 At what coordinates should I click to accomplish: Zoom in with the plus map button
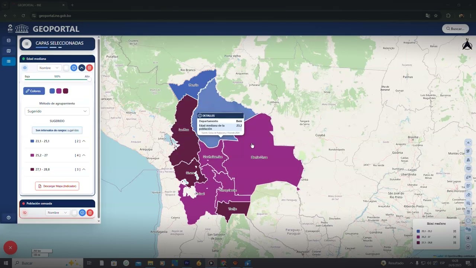468,238
